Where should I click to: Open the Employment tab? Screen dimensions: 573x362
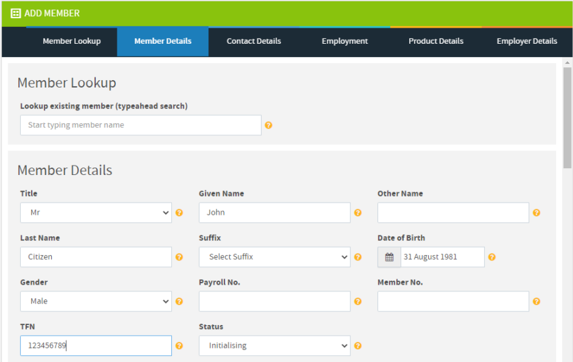(x=344, y=41)
